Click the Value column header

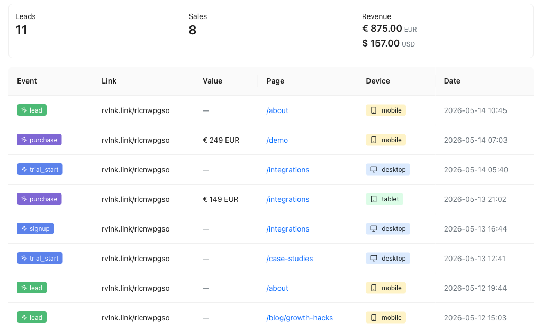(x=213, y=81)
